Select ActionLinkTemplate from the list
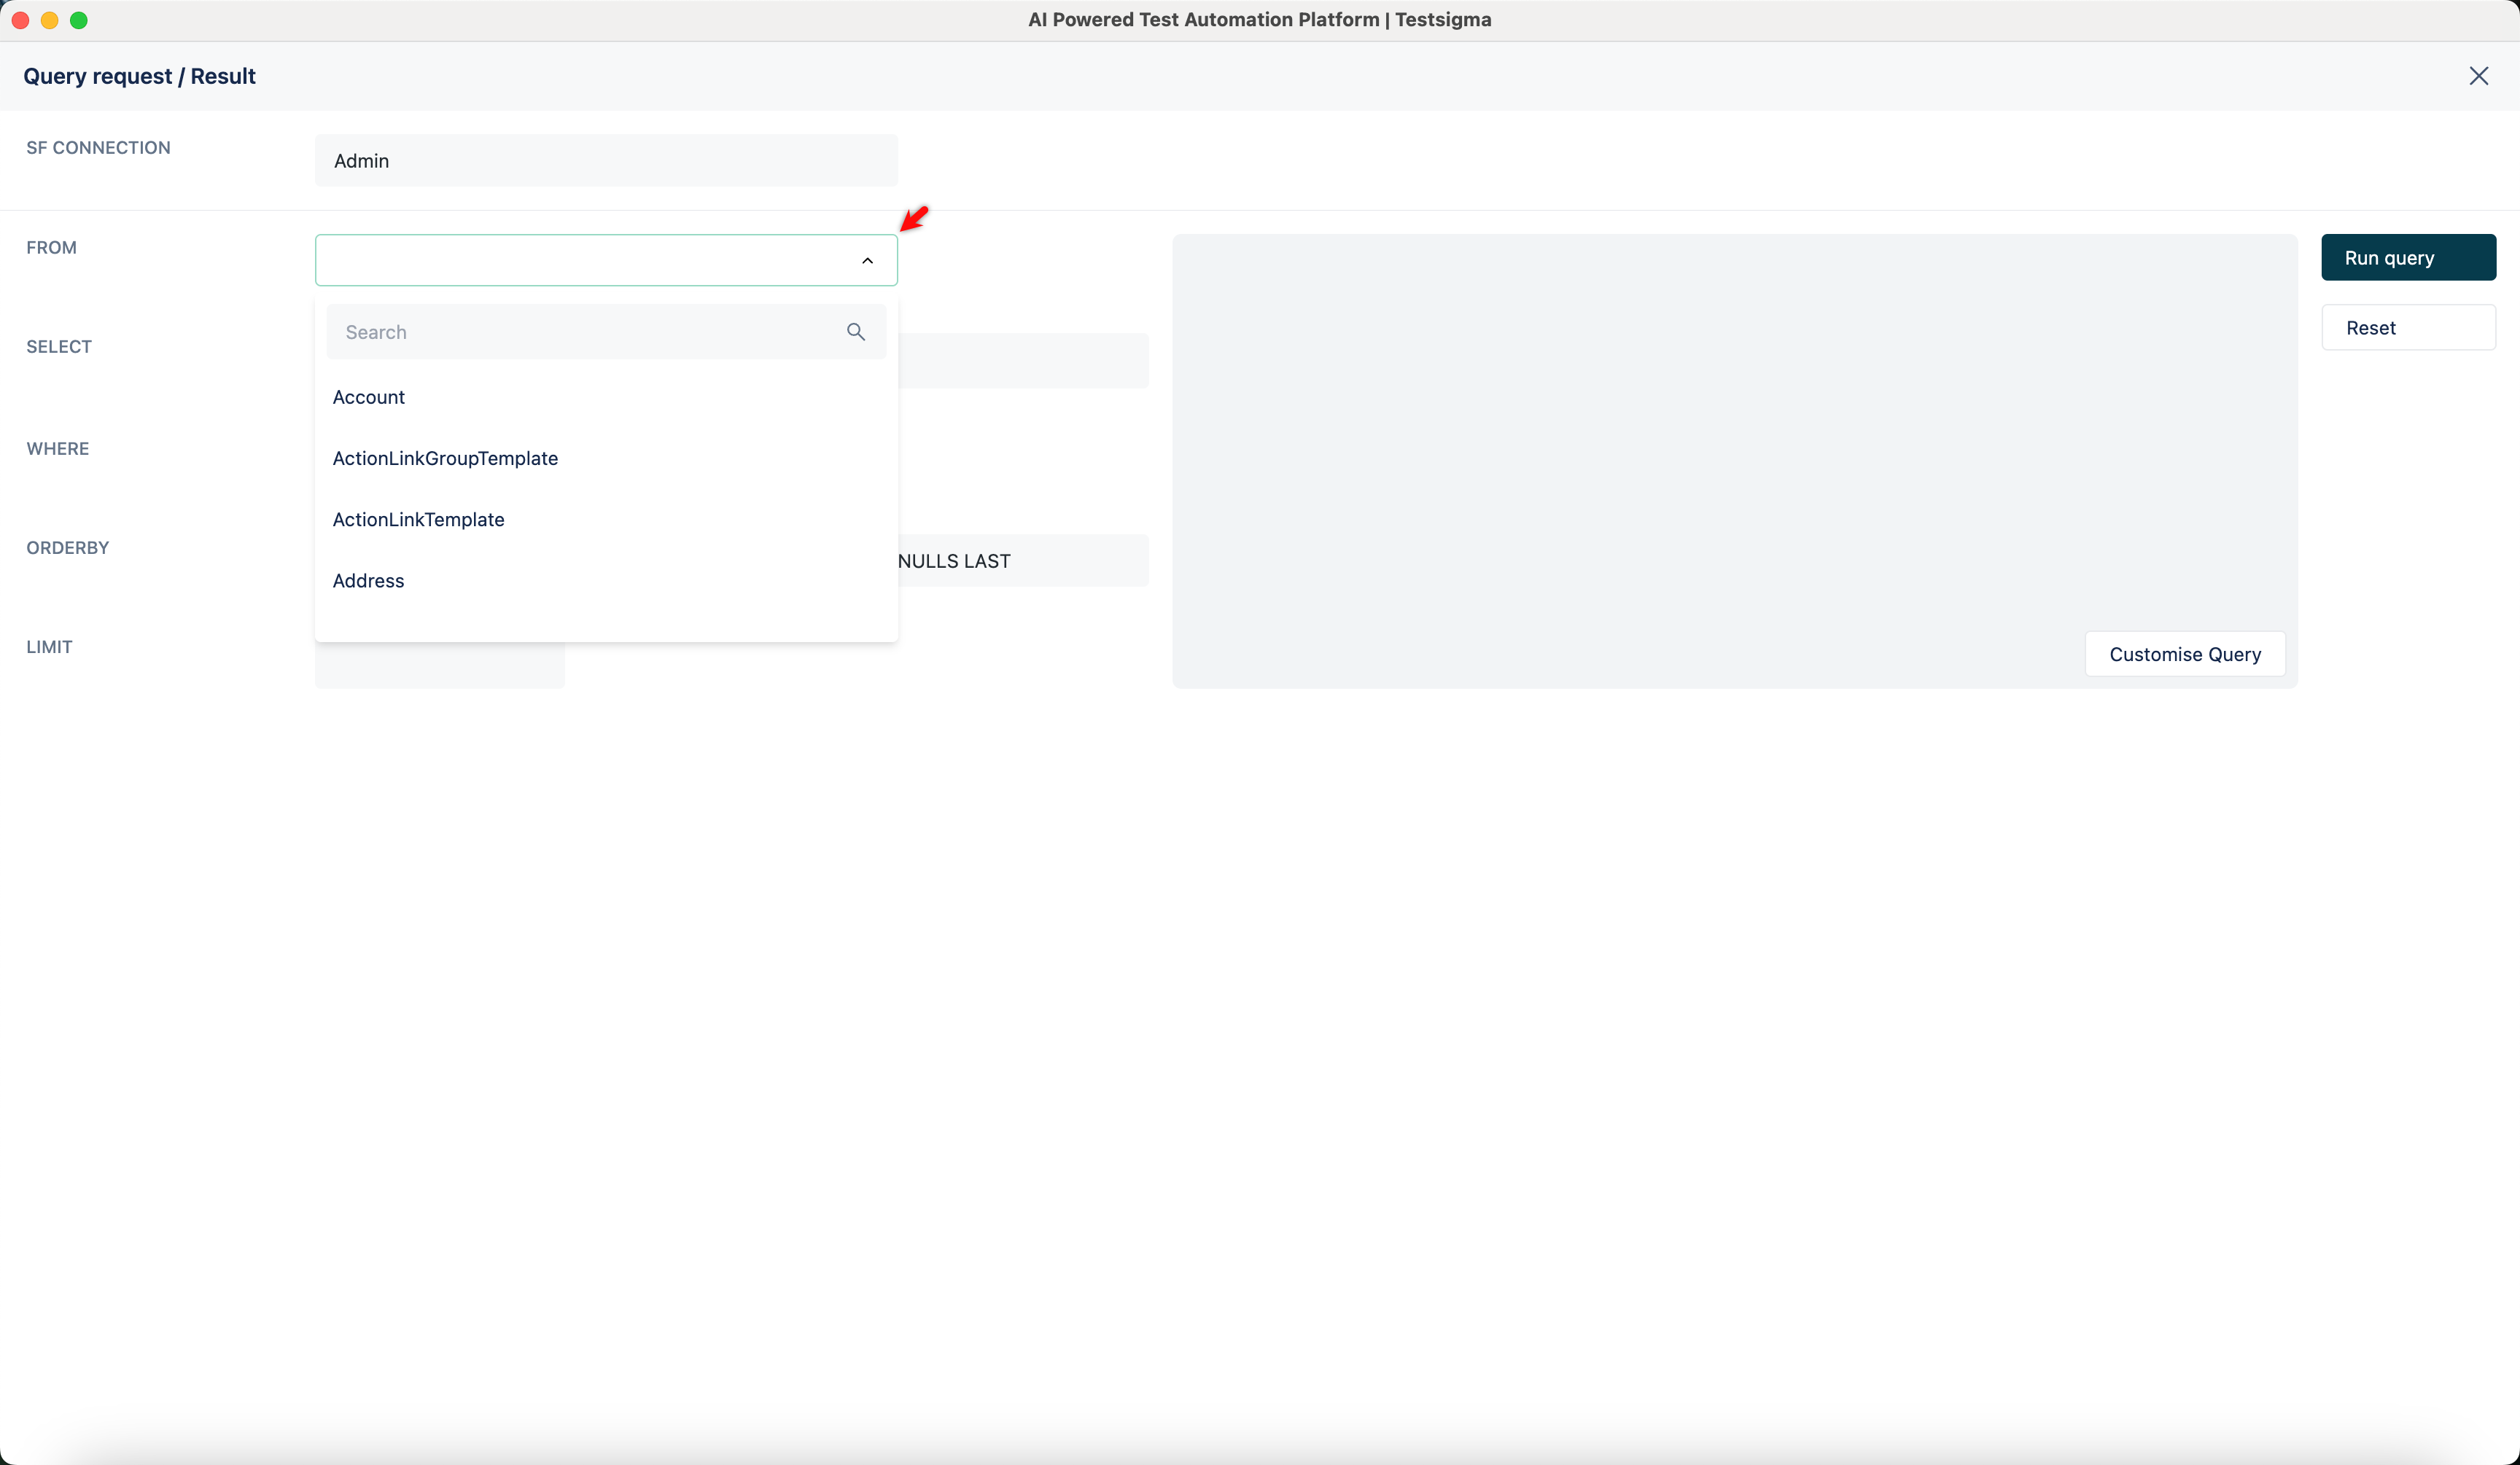This screenshot has height=1465, width=2520. pos(418,519)
